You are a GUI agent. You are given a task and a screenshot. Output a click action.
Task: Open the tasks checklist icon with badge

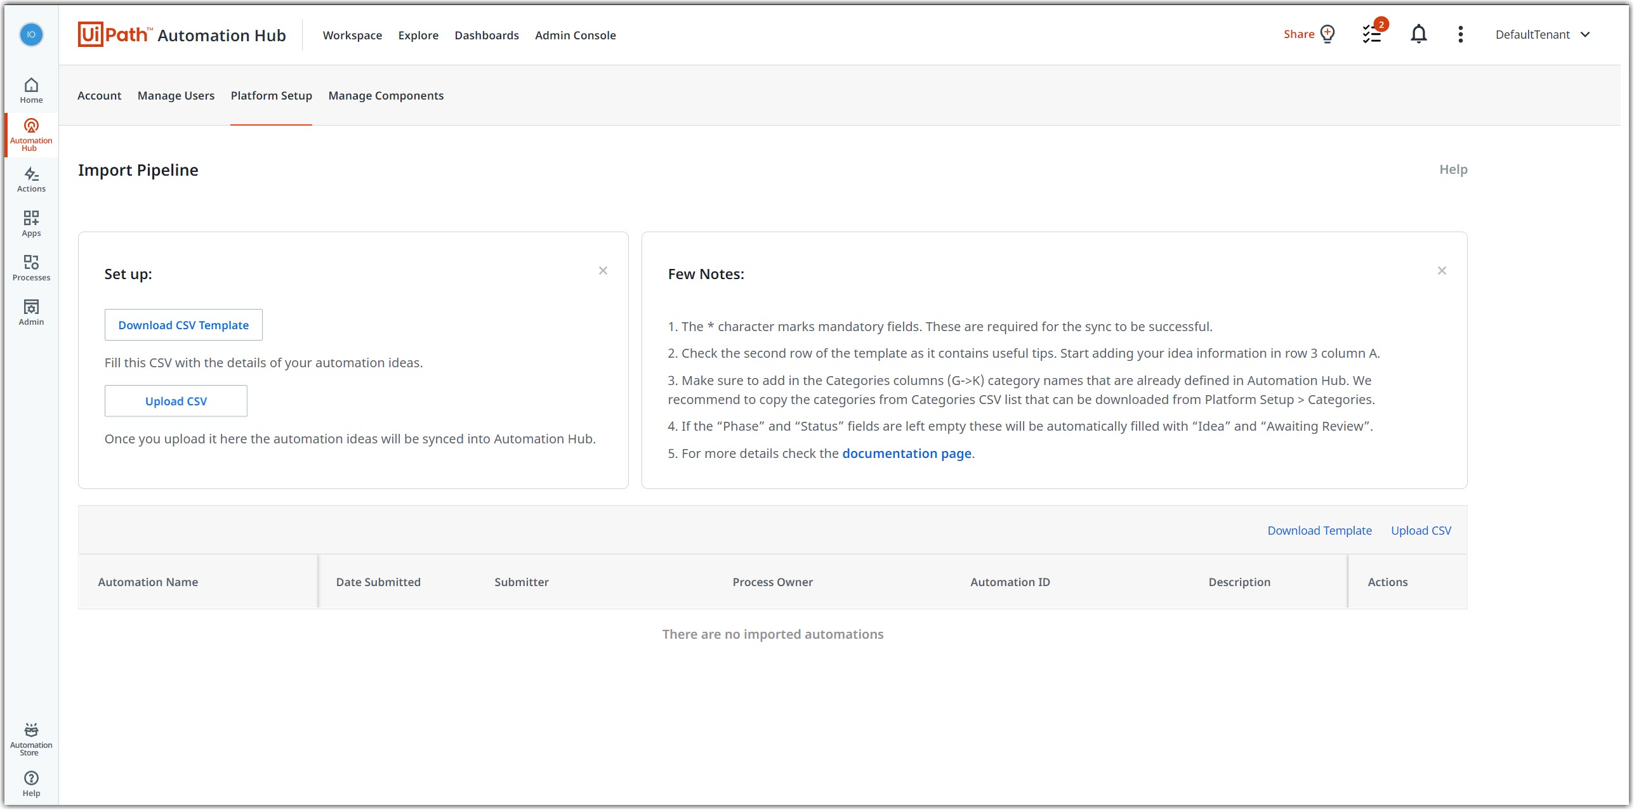coord(1373,34)
